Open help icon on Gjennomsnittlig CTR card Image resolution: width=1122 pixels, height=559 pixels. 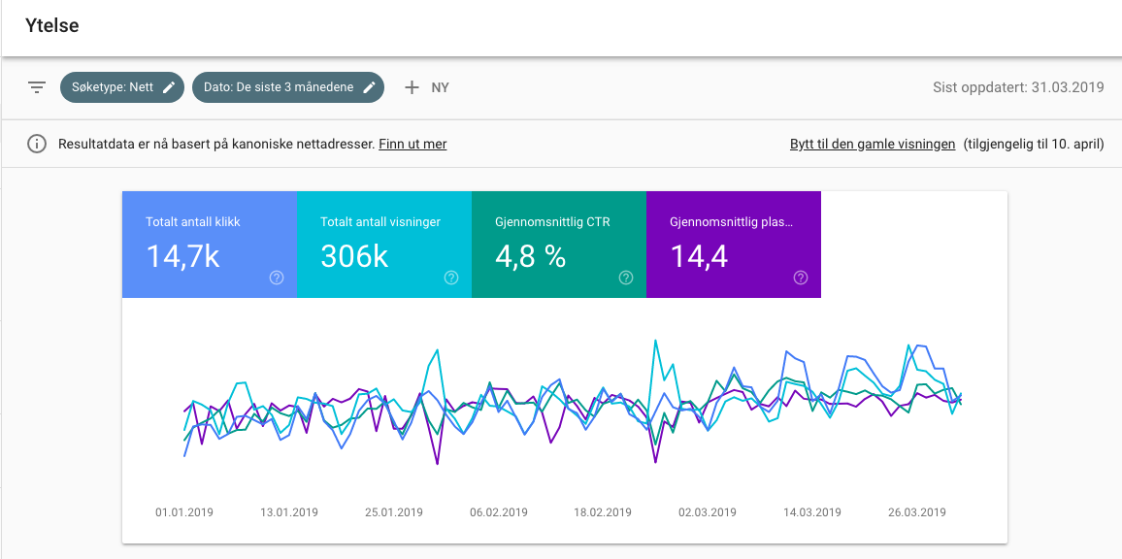(626, 278)
